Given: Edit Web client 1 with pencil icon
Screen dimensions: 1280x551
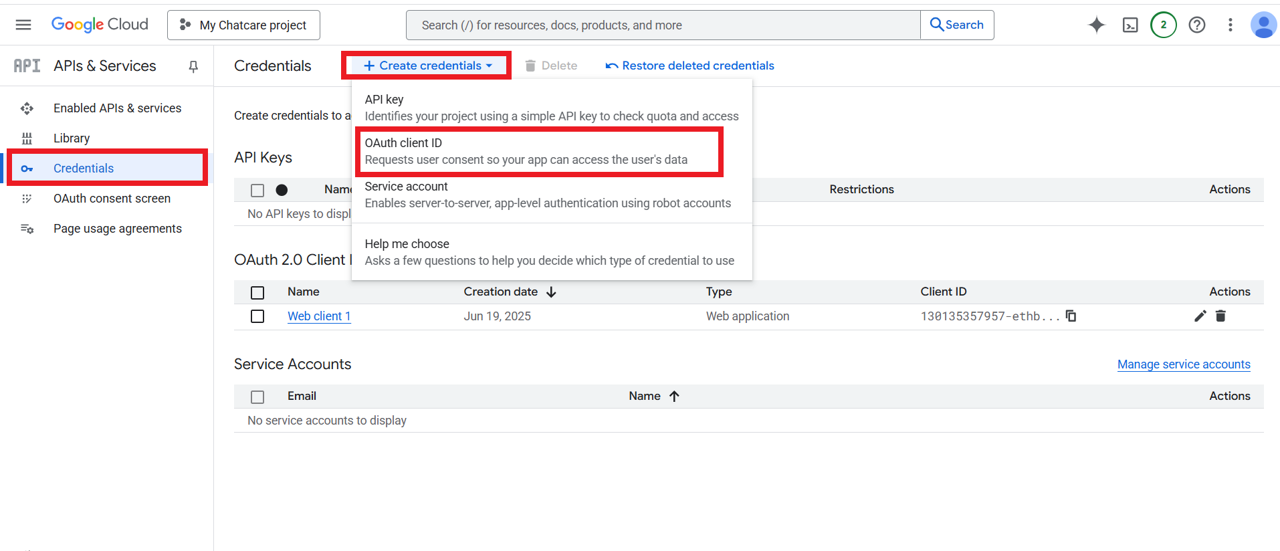Looking at the screenshot, I should (x=1200, y=316).
